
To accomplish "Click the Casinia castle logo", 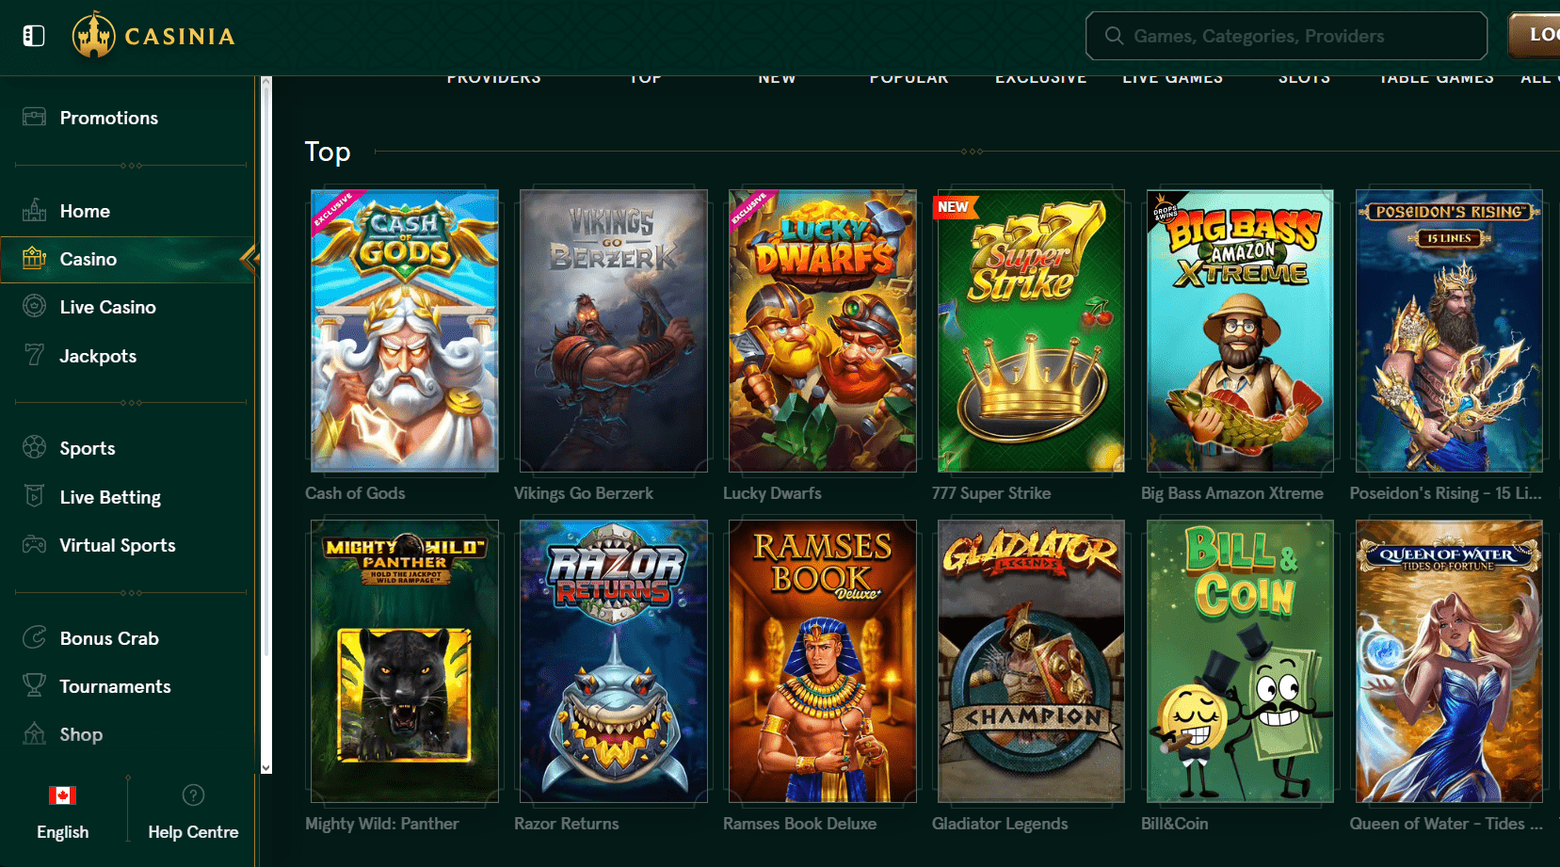I will click(94, 36).
